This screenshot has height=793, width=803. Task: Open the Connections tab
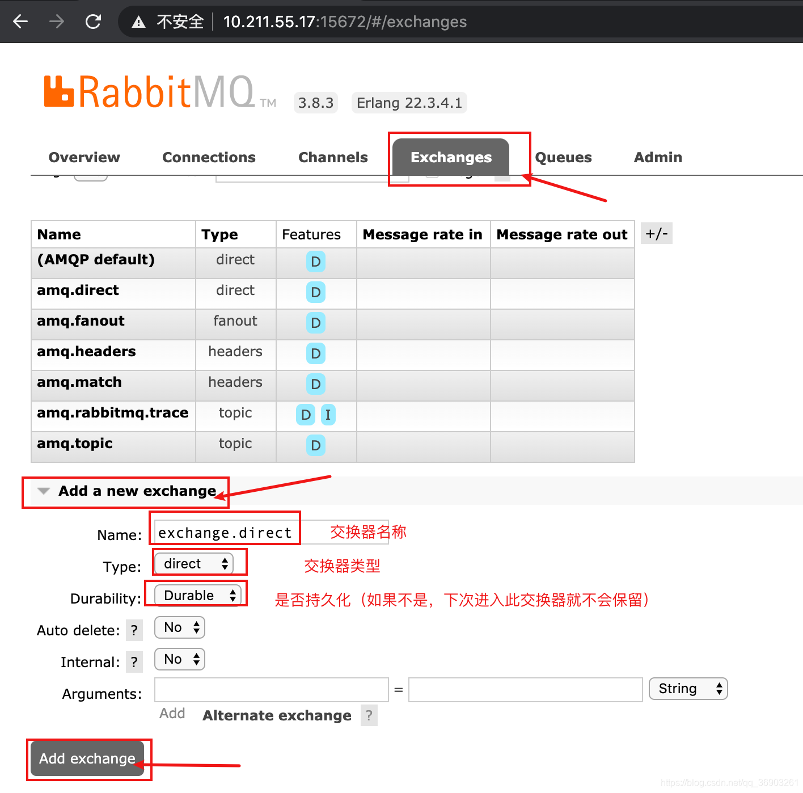point(209,157)
